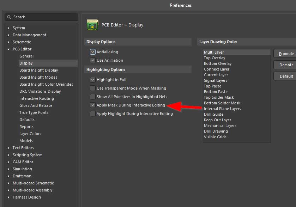This screenshot has height=207, width=296.
Task: Disable the Use Animation checkbox
Action: (93, 60)
